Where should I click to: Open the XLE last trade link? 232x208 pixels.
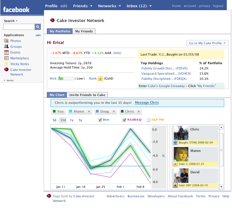(x=161, y=54)
